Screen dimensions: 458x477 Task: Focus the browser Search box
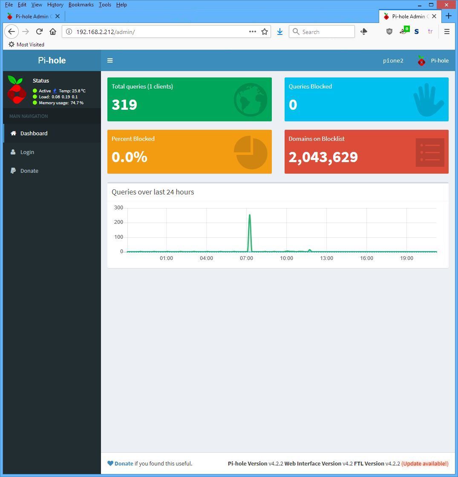tap(322, 31)
